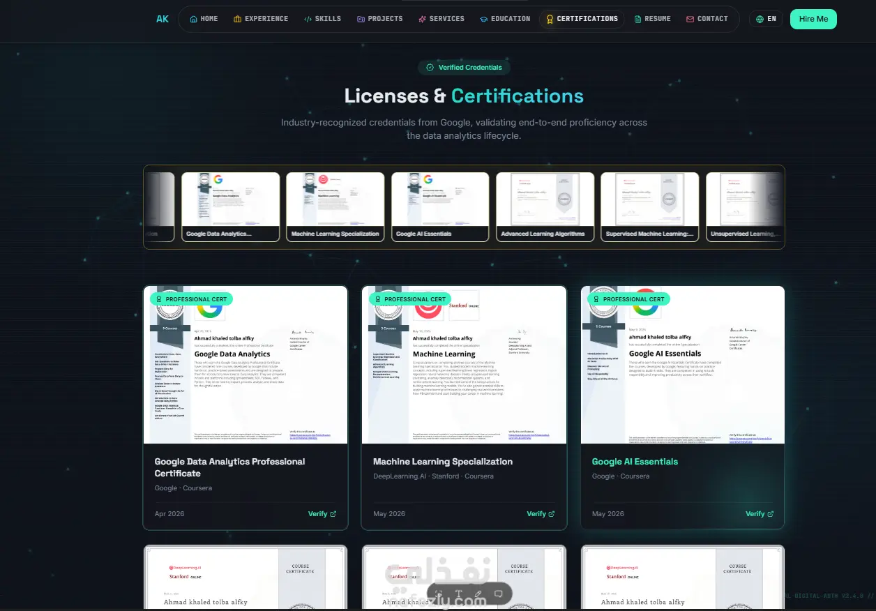
Task: Click the Verified Credentials badge
Action: 465,68
